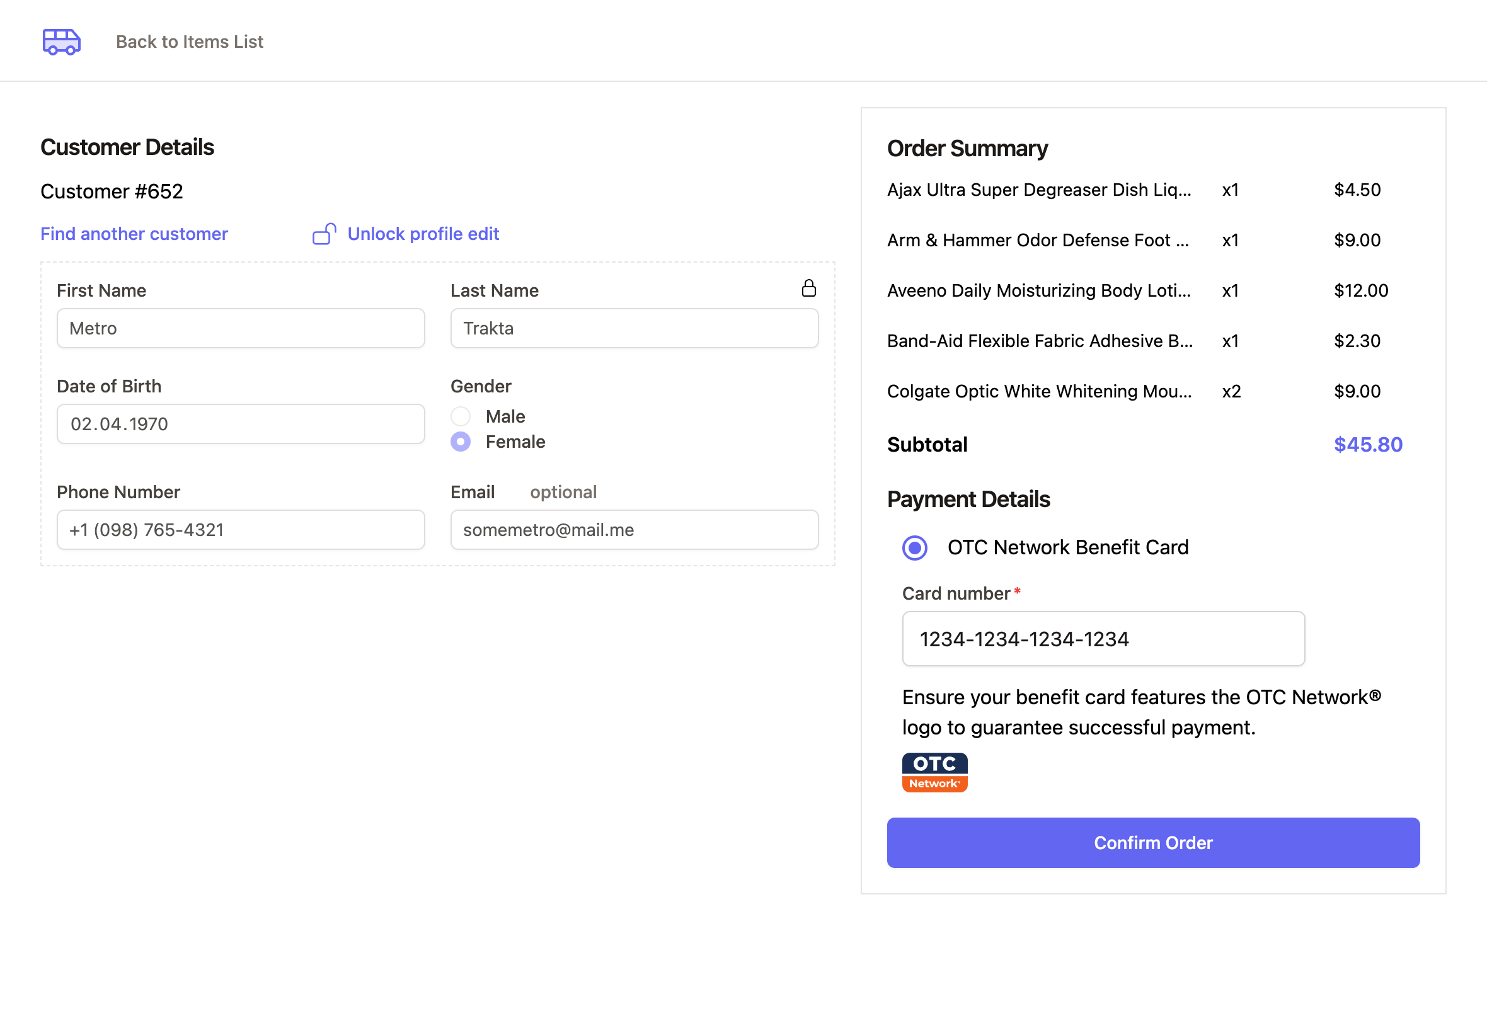Click the bus icon in the header
The image size is (1487, 1033).
coord(61,41)
